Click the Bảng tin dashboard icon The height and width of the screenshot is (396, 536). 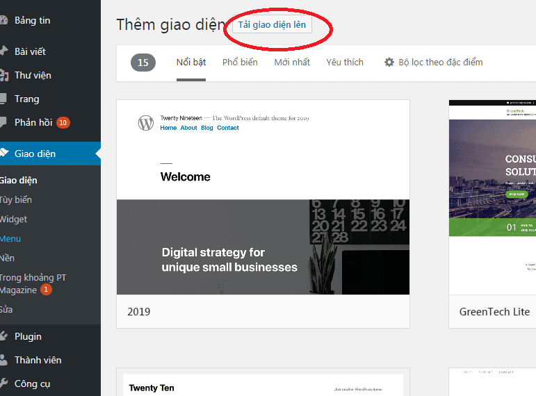tap(3, 20)
